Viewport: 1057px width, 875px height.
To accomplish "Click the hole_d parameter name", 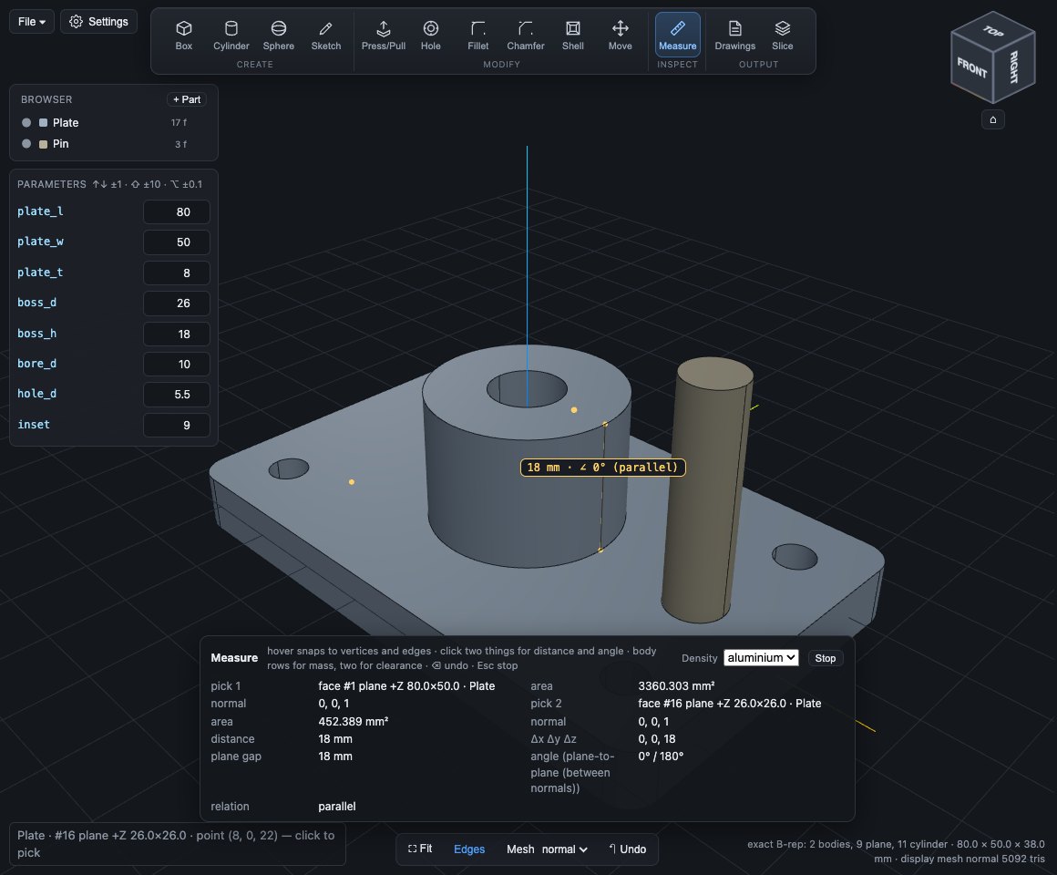I will 37,393.
